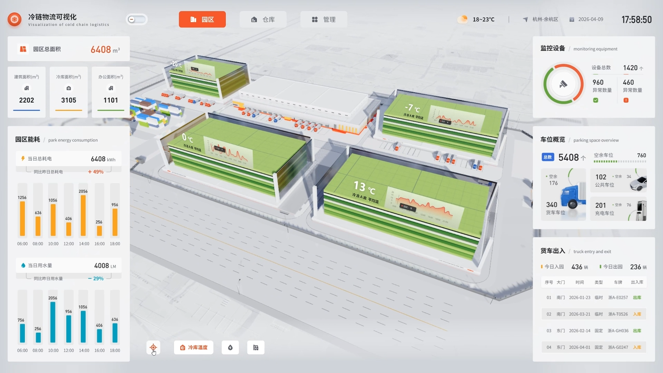Click the 13°C warehouse temperature label
The width and height of the screenshot is (663, 373).
[364, 188]
